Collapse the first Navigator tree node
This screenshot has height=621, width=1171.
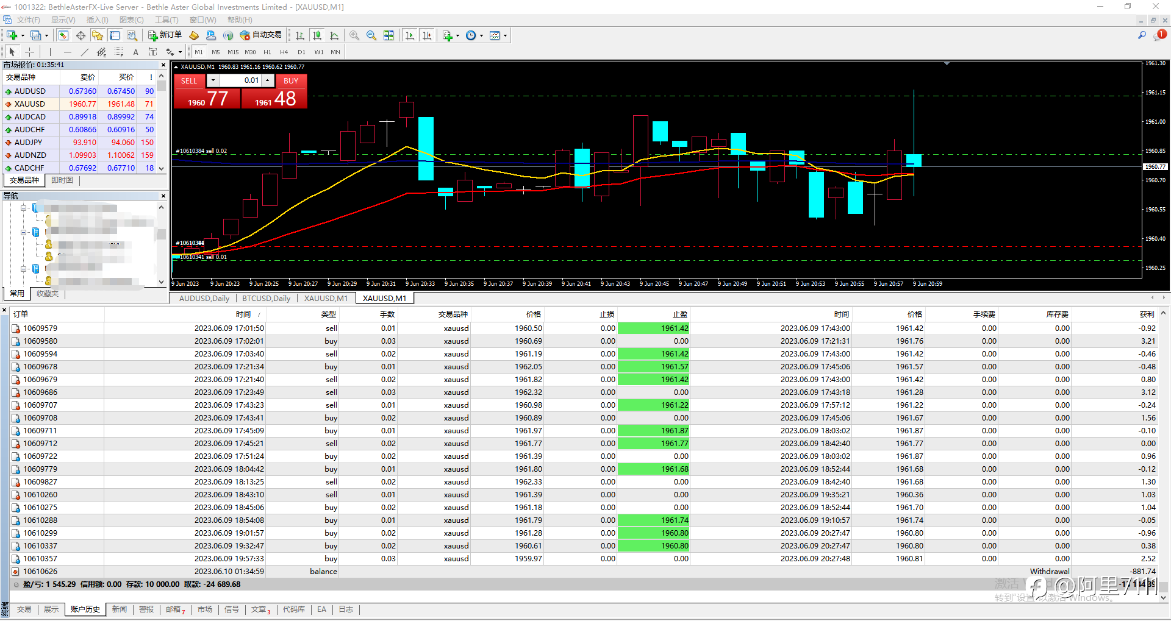[x=23, y=208]
